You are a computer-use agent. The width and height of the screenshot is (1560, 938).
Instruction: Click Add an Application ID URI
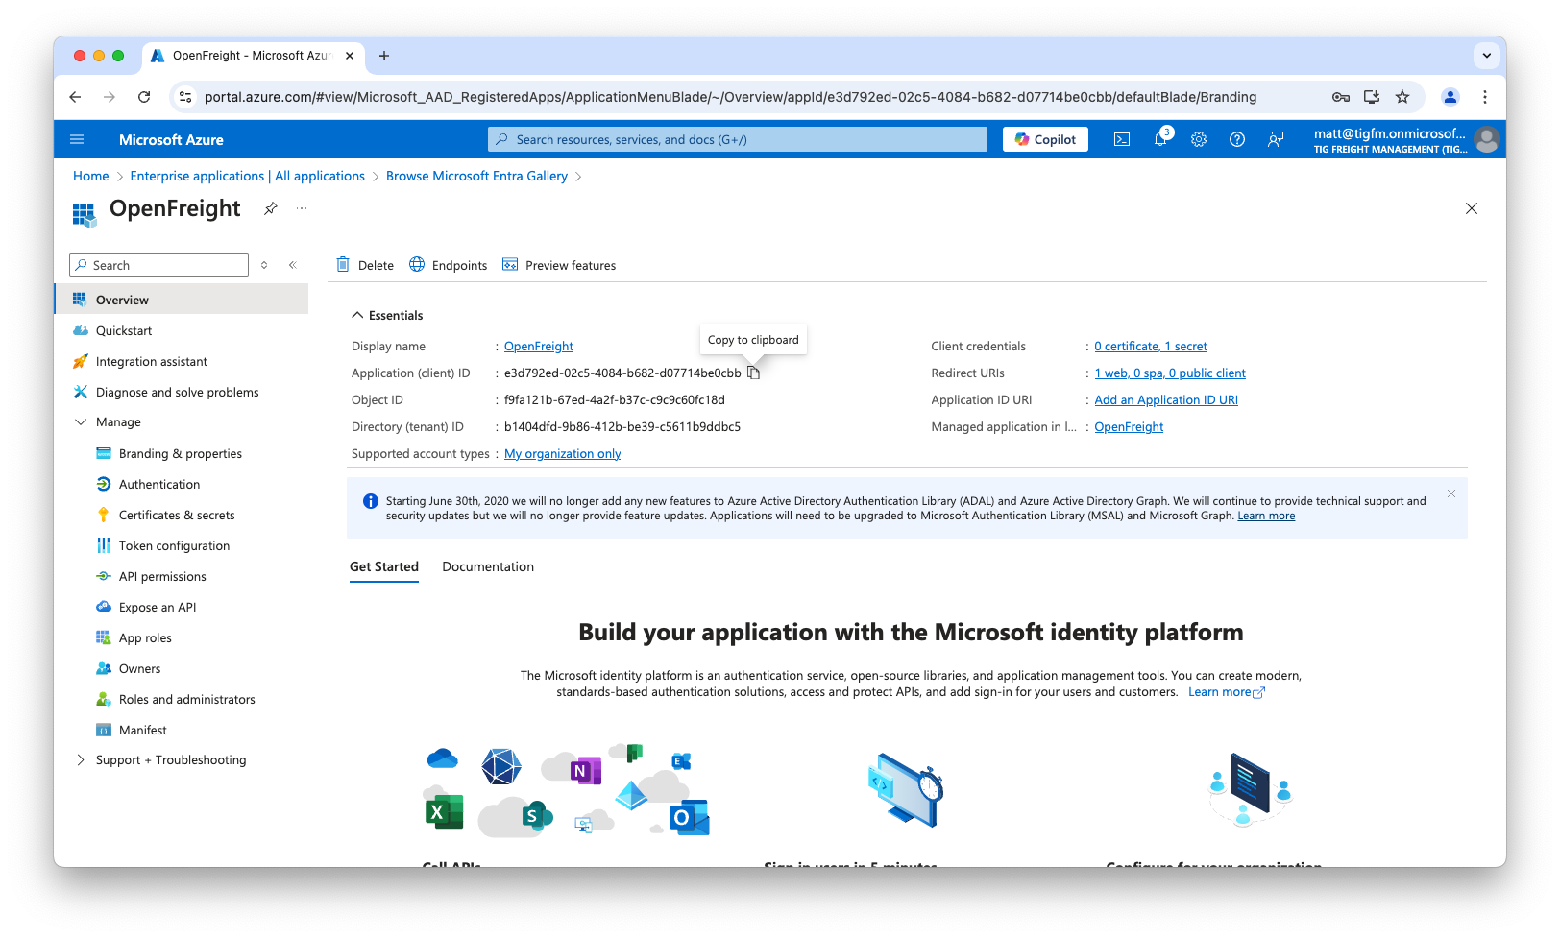coord(1166,400)
